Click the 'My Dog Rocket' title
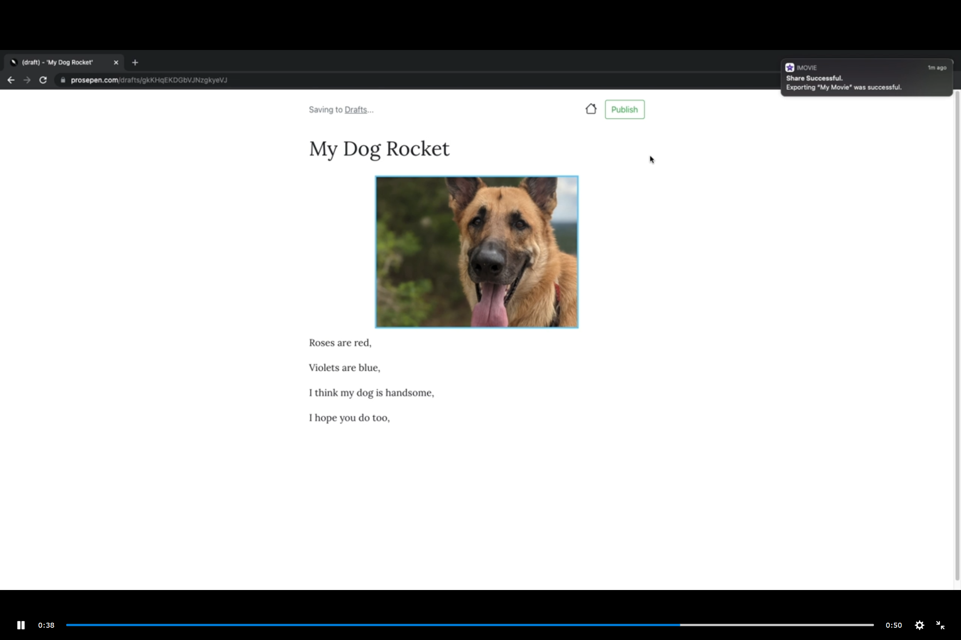 pyautogui.click(x=379, y=148)
